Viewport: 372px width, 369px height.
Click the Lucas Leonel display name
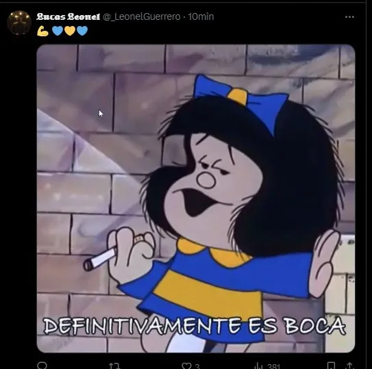point(69,16)
